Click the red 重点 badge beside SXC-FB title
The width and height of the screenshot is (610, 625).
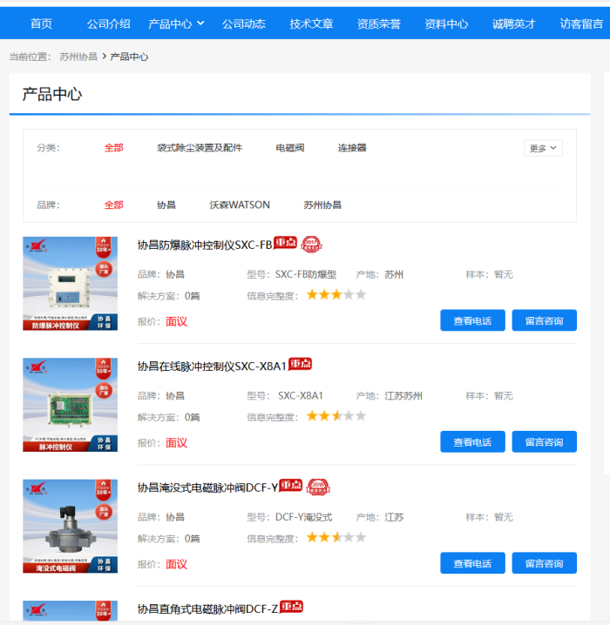click(286, 243)
